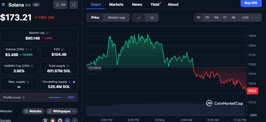Image resolution: width=266 pixels, height=122 pixels.
Task: Open the Markets tab
Action: coord(116,4)
